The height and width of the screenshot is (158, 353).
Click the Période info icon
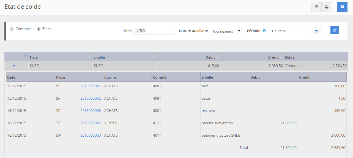[x=264, y=31]
